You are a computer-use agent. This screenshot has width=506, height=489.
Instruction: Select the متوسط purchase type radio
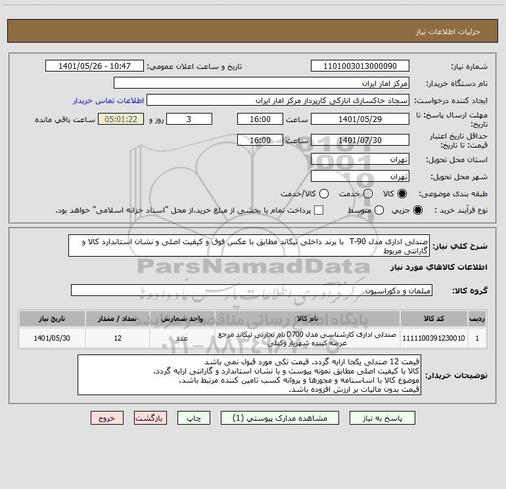click(x=379, y=210)
